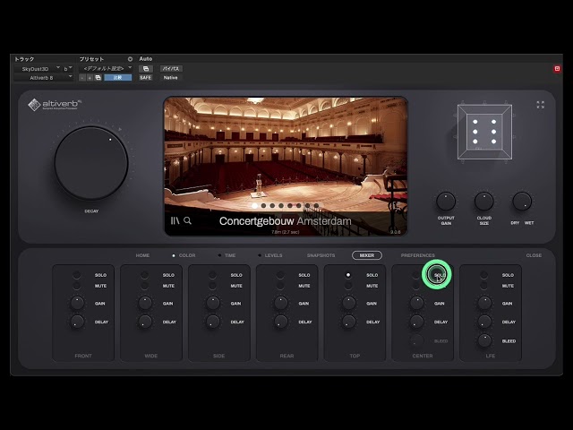This screenshot has width=573, height=430.
Task: Solo the SIDE channel
Action: click(212, 275)
